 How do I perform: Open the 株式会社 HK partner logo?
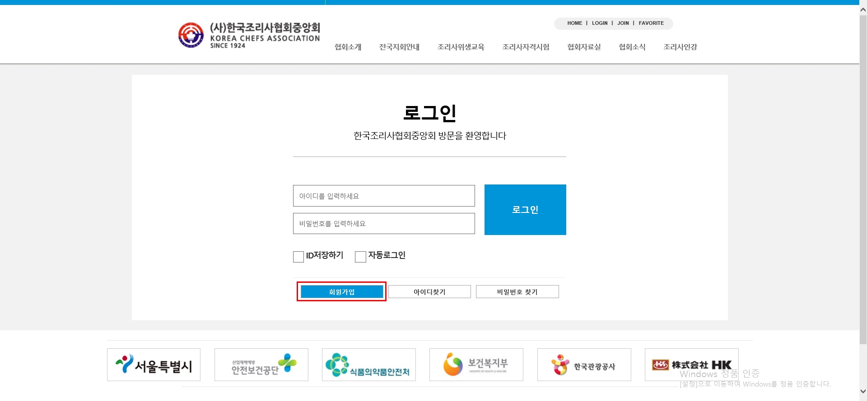tap(691, 364)
